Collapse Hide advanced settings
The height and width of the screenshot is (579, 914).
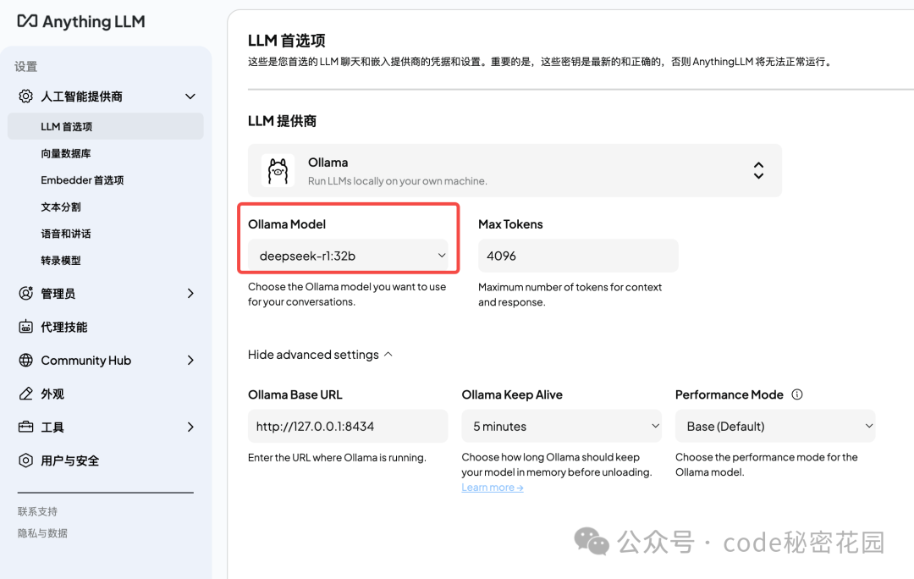pyautogui.click(x=320, y=355)
